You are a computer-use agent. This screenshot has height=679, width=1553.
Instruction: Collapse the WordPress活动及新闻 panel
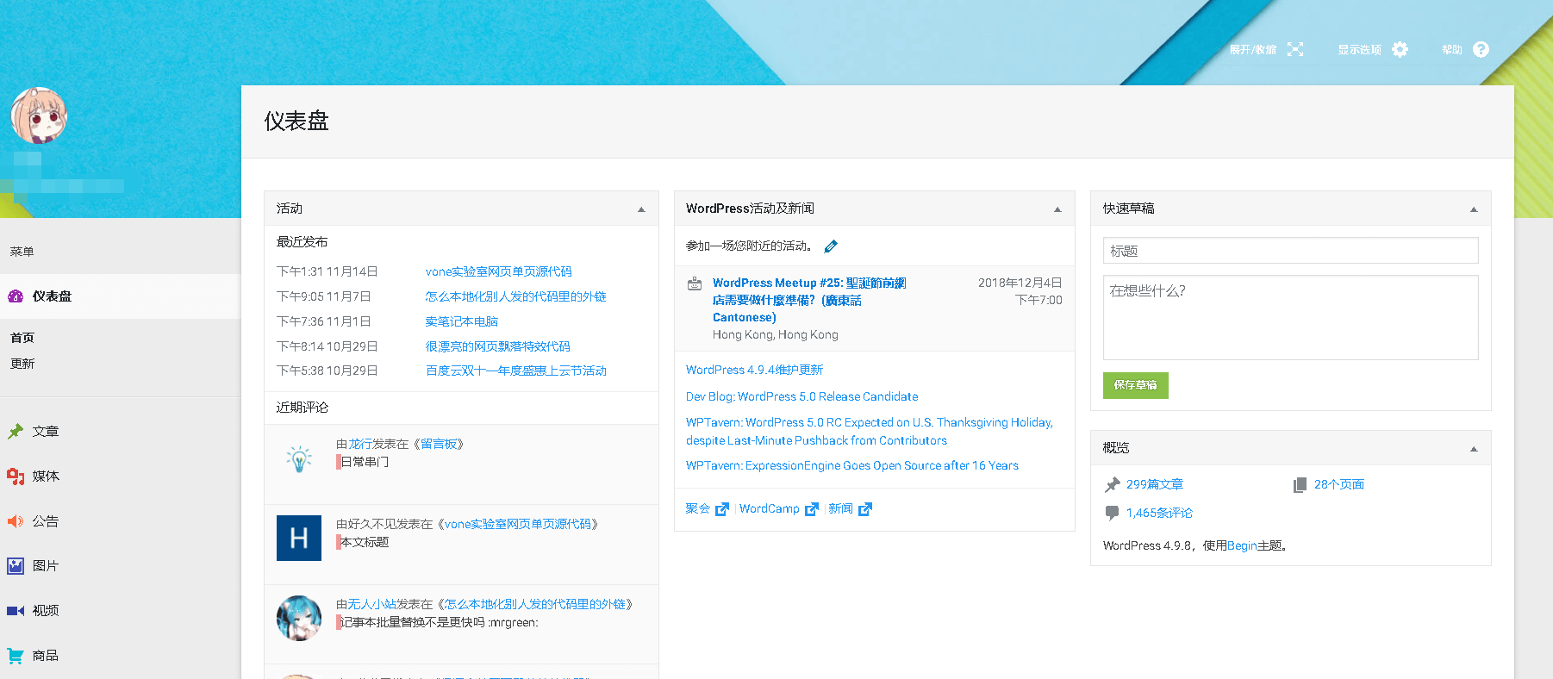pyautogui.click(x=1057, y=209)
